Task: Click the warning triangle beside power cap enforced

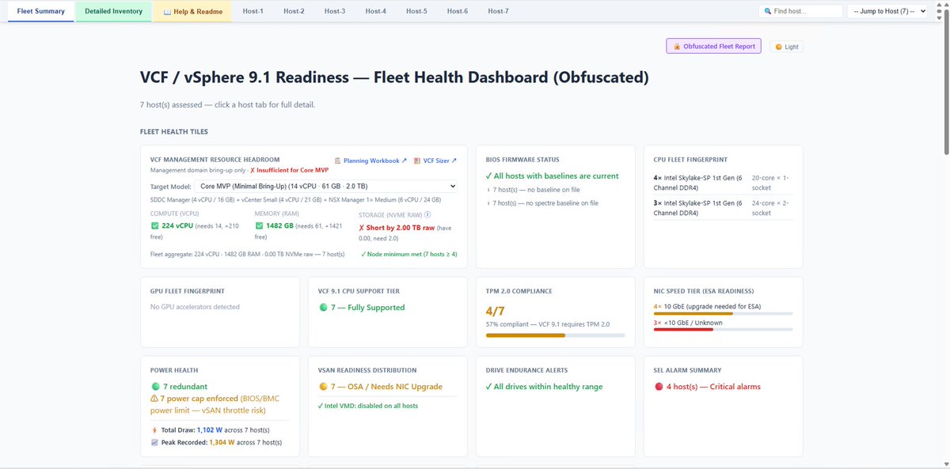Action: pos(154,399)
